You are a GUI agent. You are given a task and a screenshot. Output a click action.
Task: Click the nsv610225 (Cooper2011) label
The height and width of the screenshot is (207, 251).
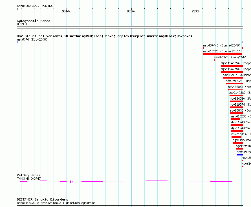point(222,51)
